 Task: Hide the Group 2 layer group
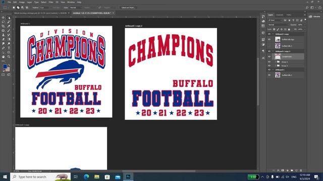pyautogui.click(x=269, y=62)
